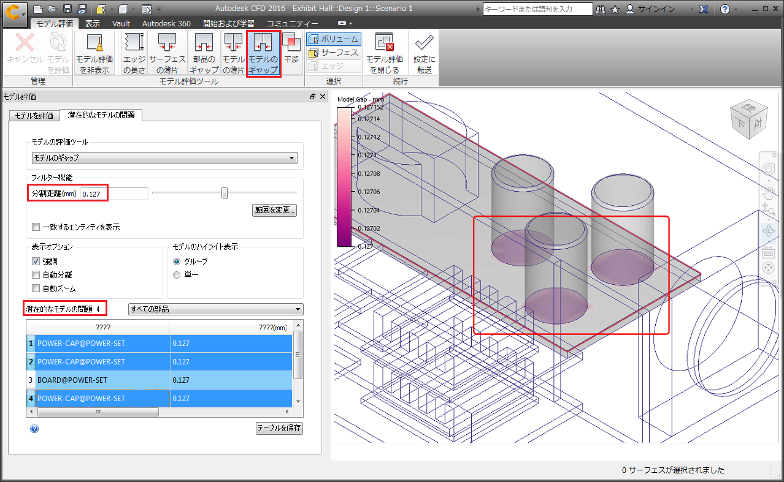Screen dimensions: 784x482
Task: Open the コミュニティー ribbon tab
Action: point(292,23)
